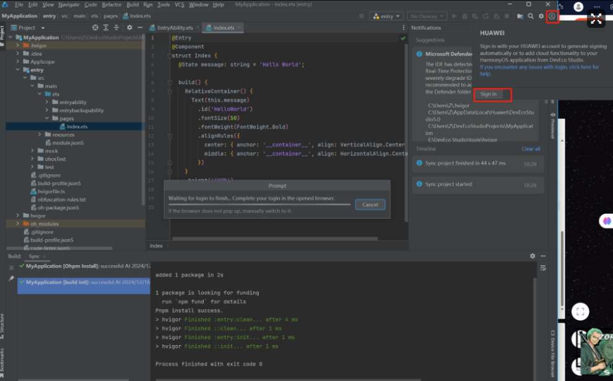Click the Index breadcrumb below the editor
613x381 pixels.
tap(156, 246)
